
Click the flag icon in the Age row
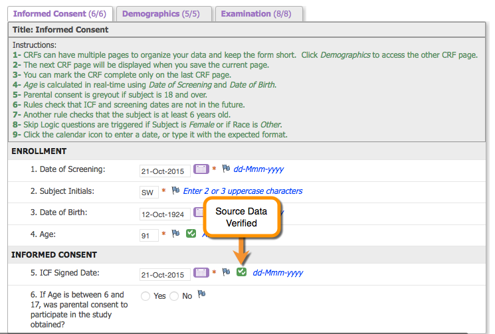click(x=175, y=234)
